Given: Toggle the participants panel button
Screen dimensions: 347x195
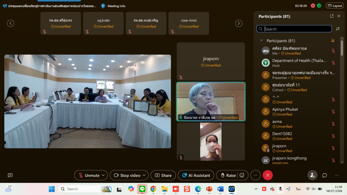Looking at the screenshot, I should coord(312,175).
